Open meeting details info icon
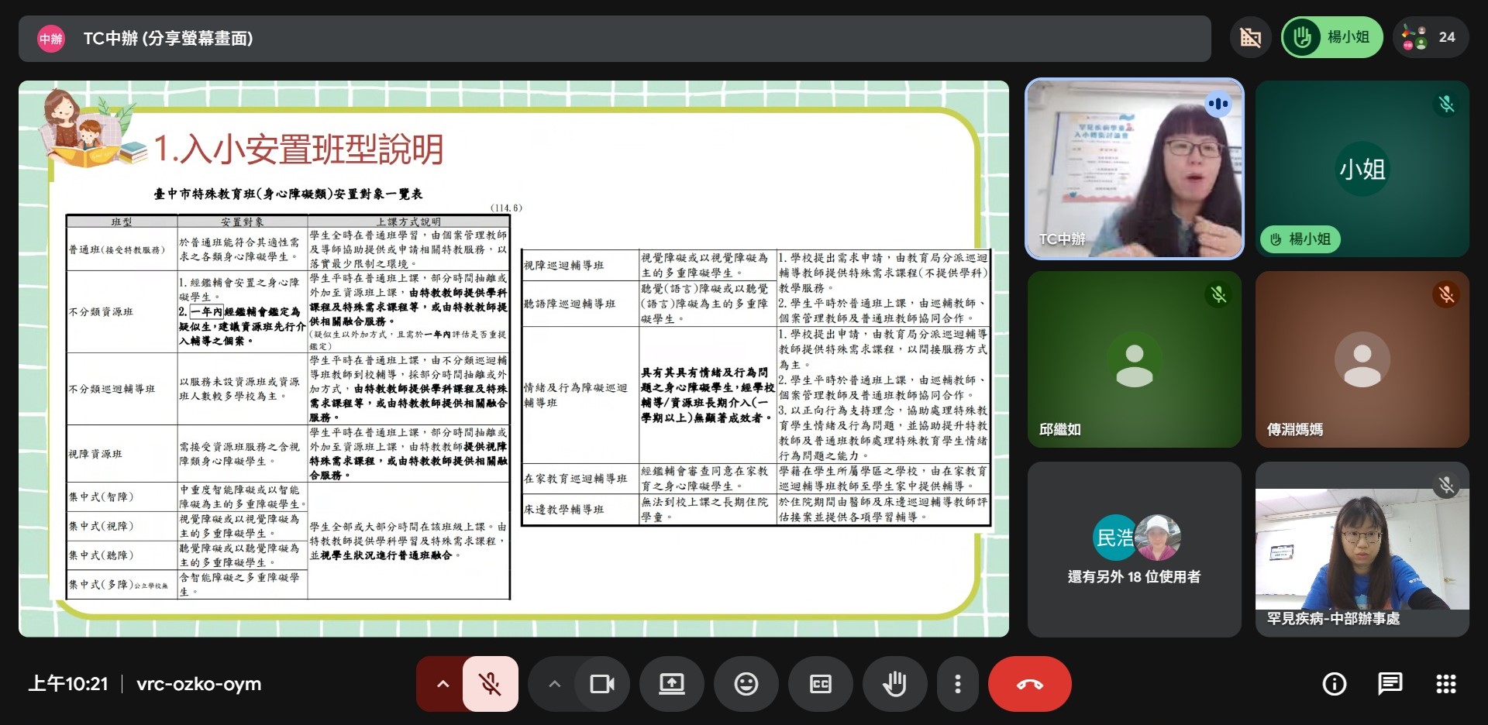The image size is (1488, 725). click(1334, 684)
